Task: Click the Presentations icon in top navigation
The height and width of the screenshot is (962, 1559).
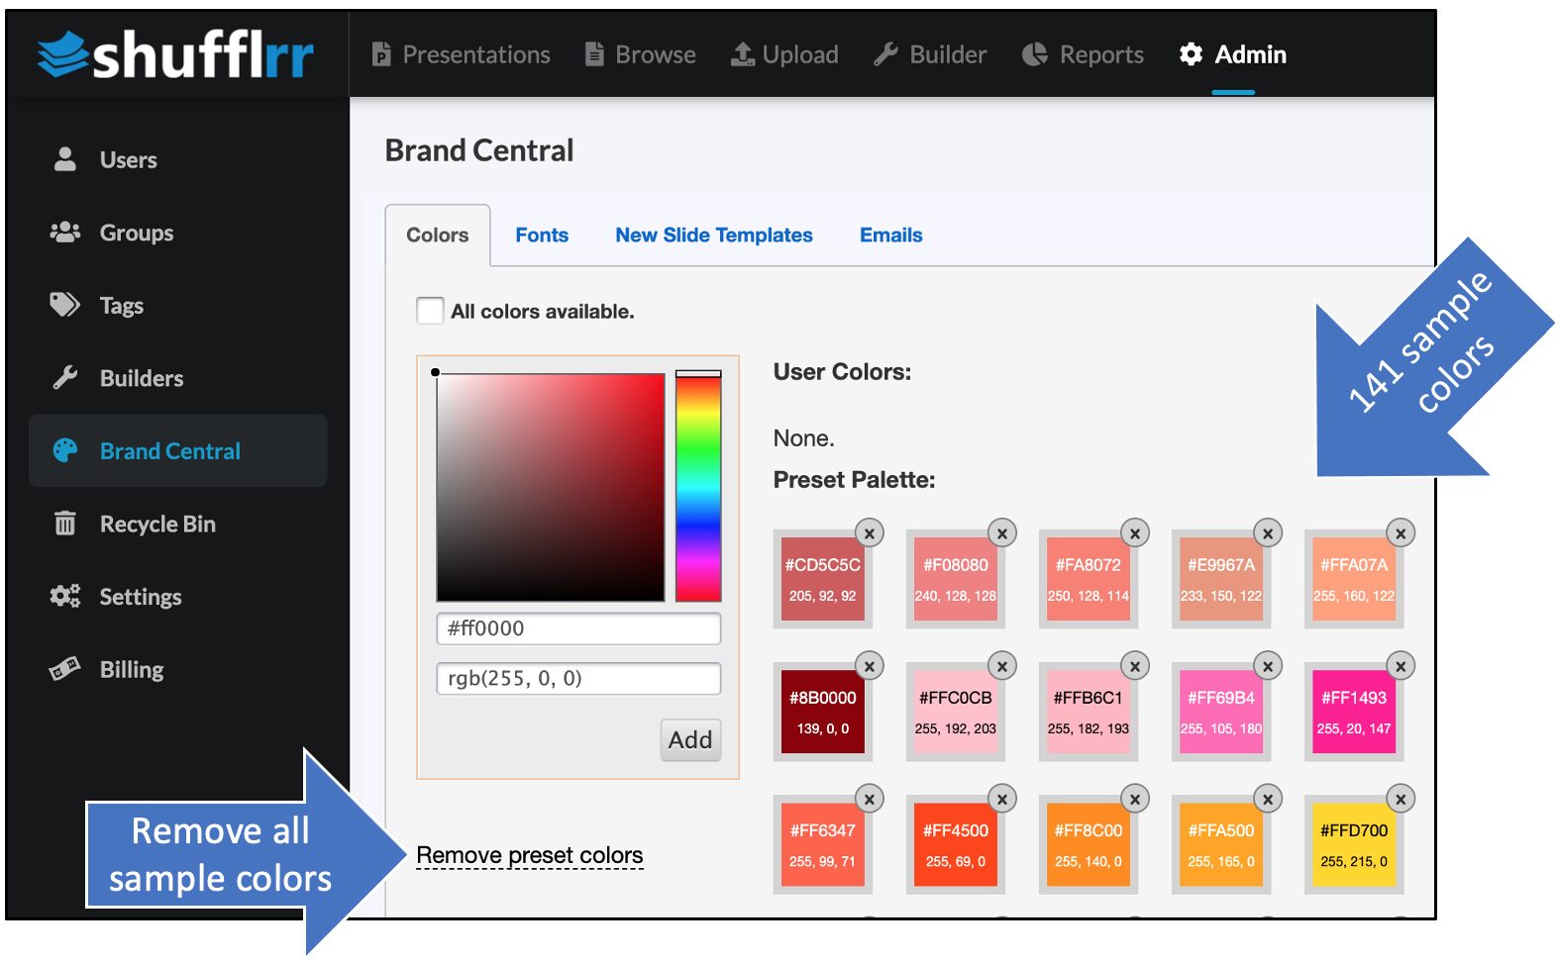Action: tap(381, 54)
